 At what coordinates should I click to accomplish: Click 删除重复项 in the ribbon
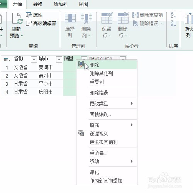148,15
